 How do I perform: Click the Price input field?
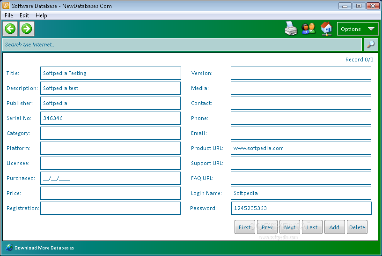110,193
